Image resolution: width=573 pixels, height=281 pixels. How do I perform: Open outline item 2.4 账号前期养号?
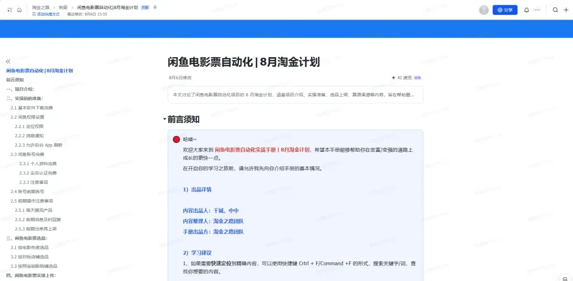[x=28, y=192]
